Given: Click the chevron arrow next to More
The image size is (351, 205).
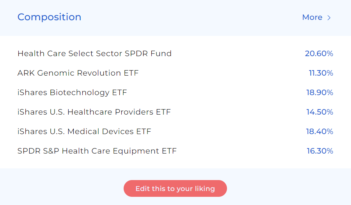Looking at the screenshot, I should pos(329,18).
